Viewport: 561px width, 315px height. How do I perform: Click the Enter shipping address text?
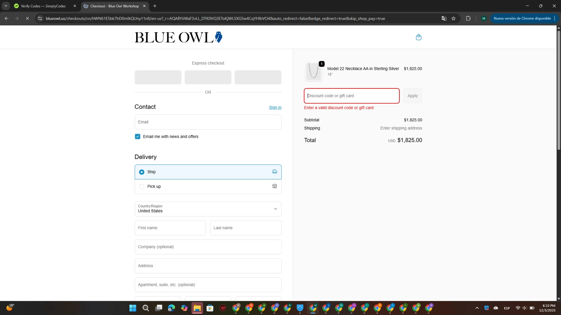(x=401, y=128)
